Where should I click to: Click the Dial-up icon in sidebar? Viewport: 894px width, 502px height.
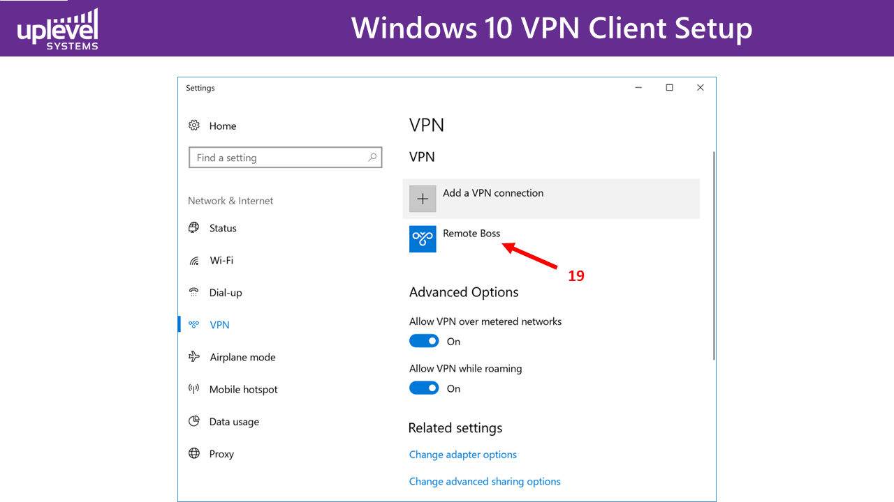pos(194,292)
